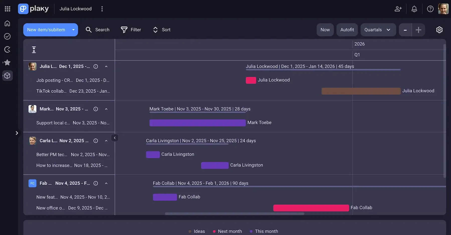Image resolution: width=451 pixels, height=235 pixels.
Task: Open the activity icon in sidebar
Action: [x=7, y=49]
